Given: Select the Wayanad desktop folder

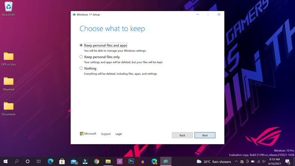Looking at the screenshot, I should tap(9, 84).
